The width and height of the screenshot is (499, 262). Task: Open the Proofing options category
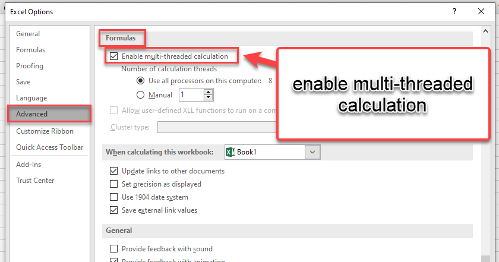(30, 66)
